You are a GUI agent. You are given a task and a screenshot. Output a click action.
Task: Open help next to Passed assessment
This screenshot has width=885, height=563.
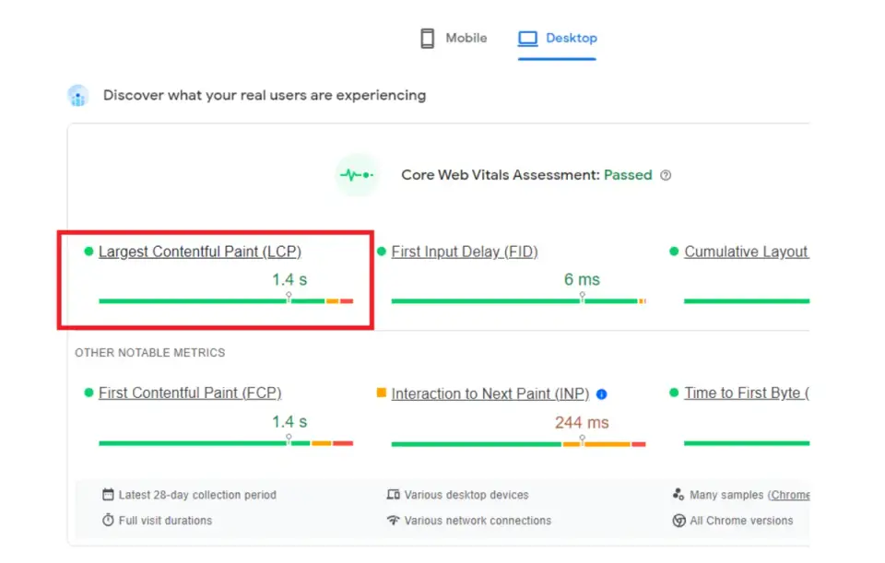coord(666,175)
